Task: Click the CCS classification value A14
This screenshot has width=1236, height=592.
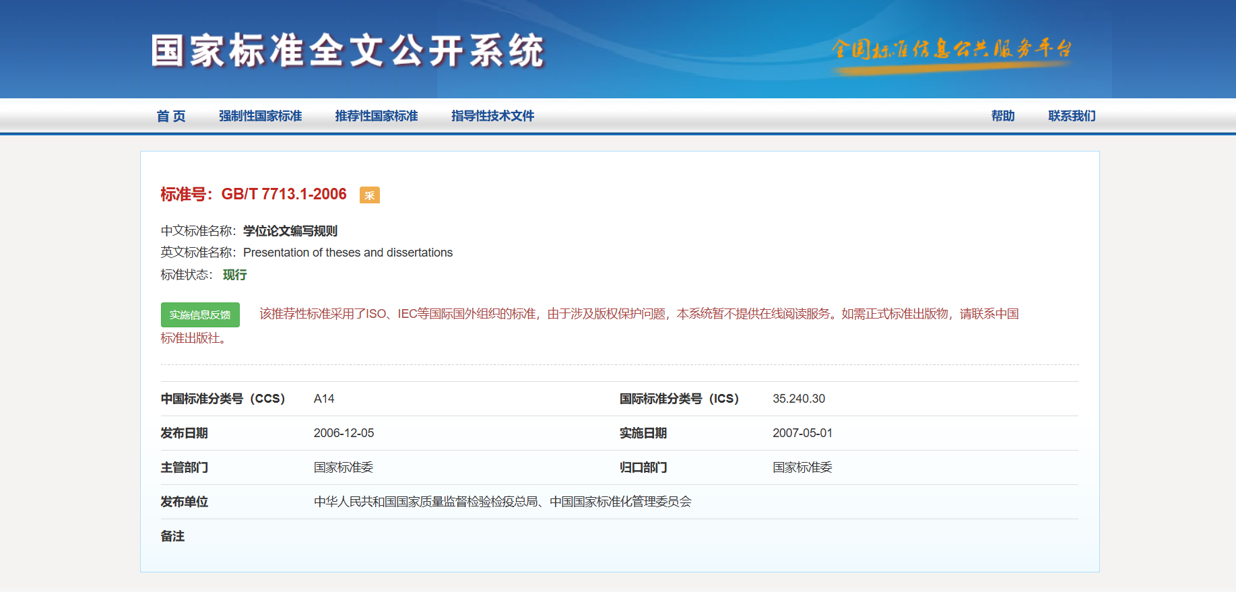Action: pos(324,399)
